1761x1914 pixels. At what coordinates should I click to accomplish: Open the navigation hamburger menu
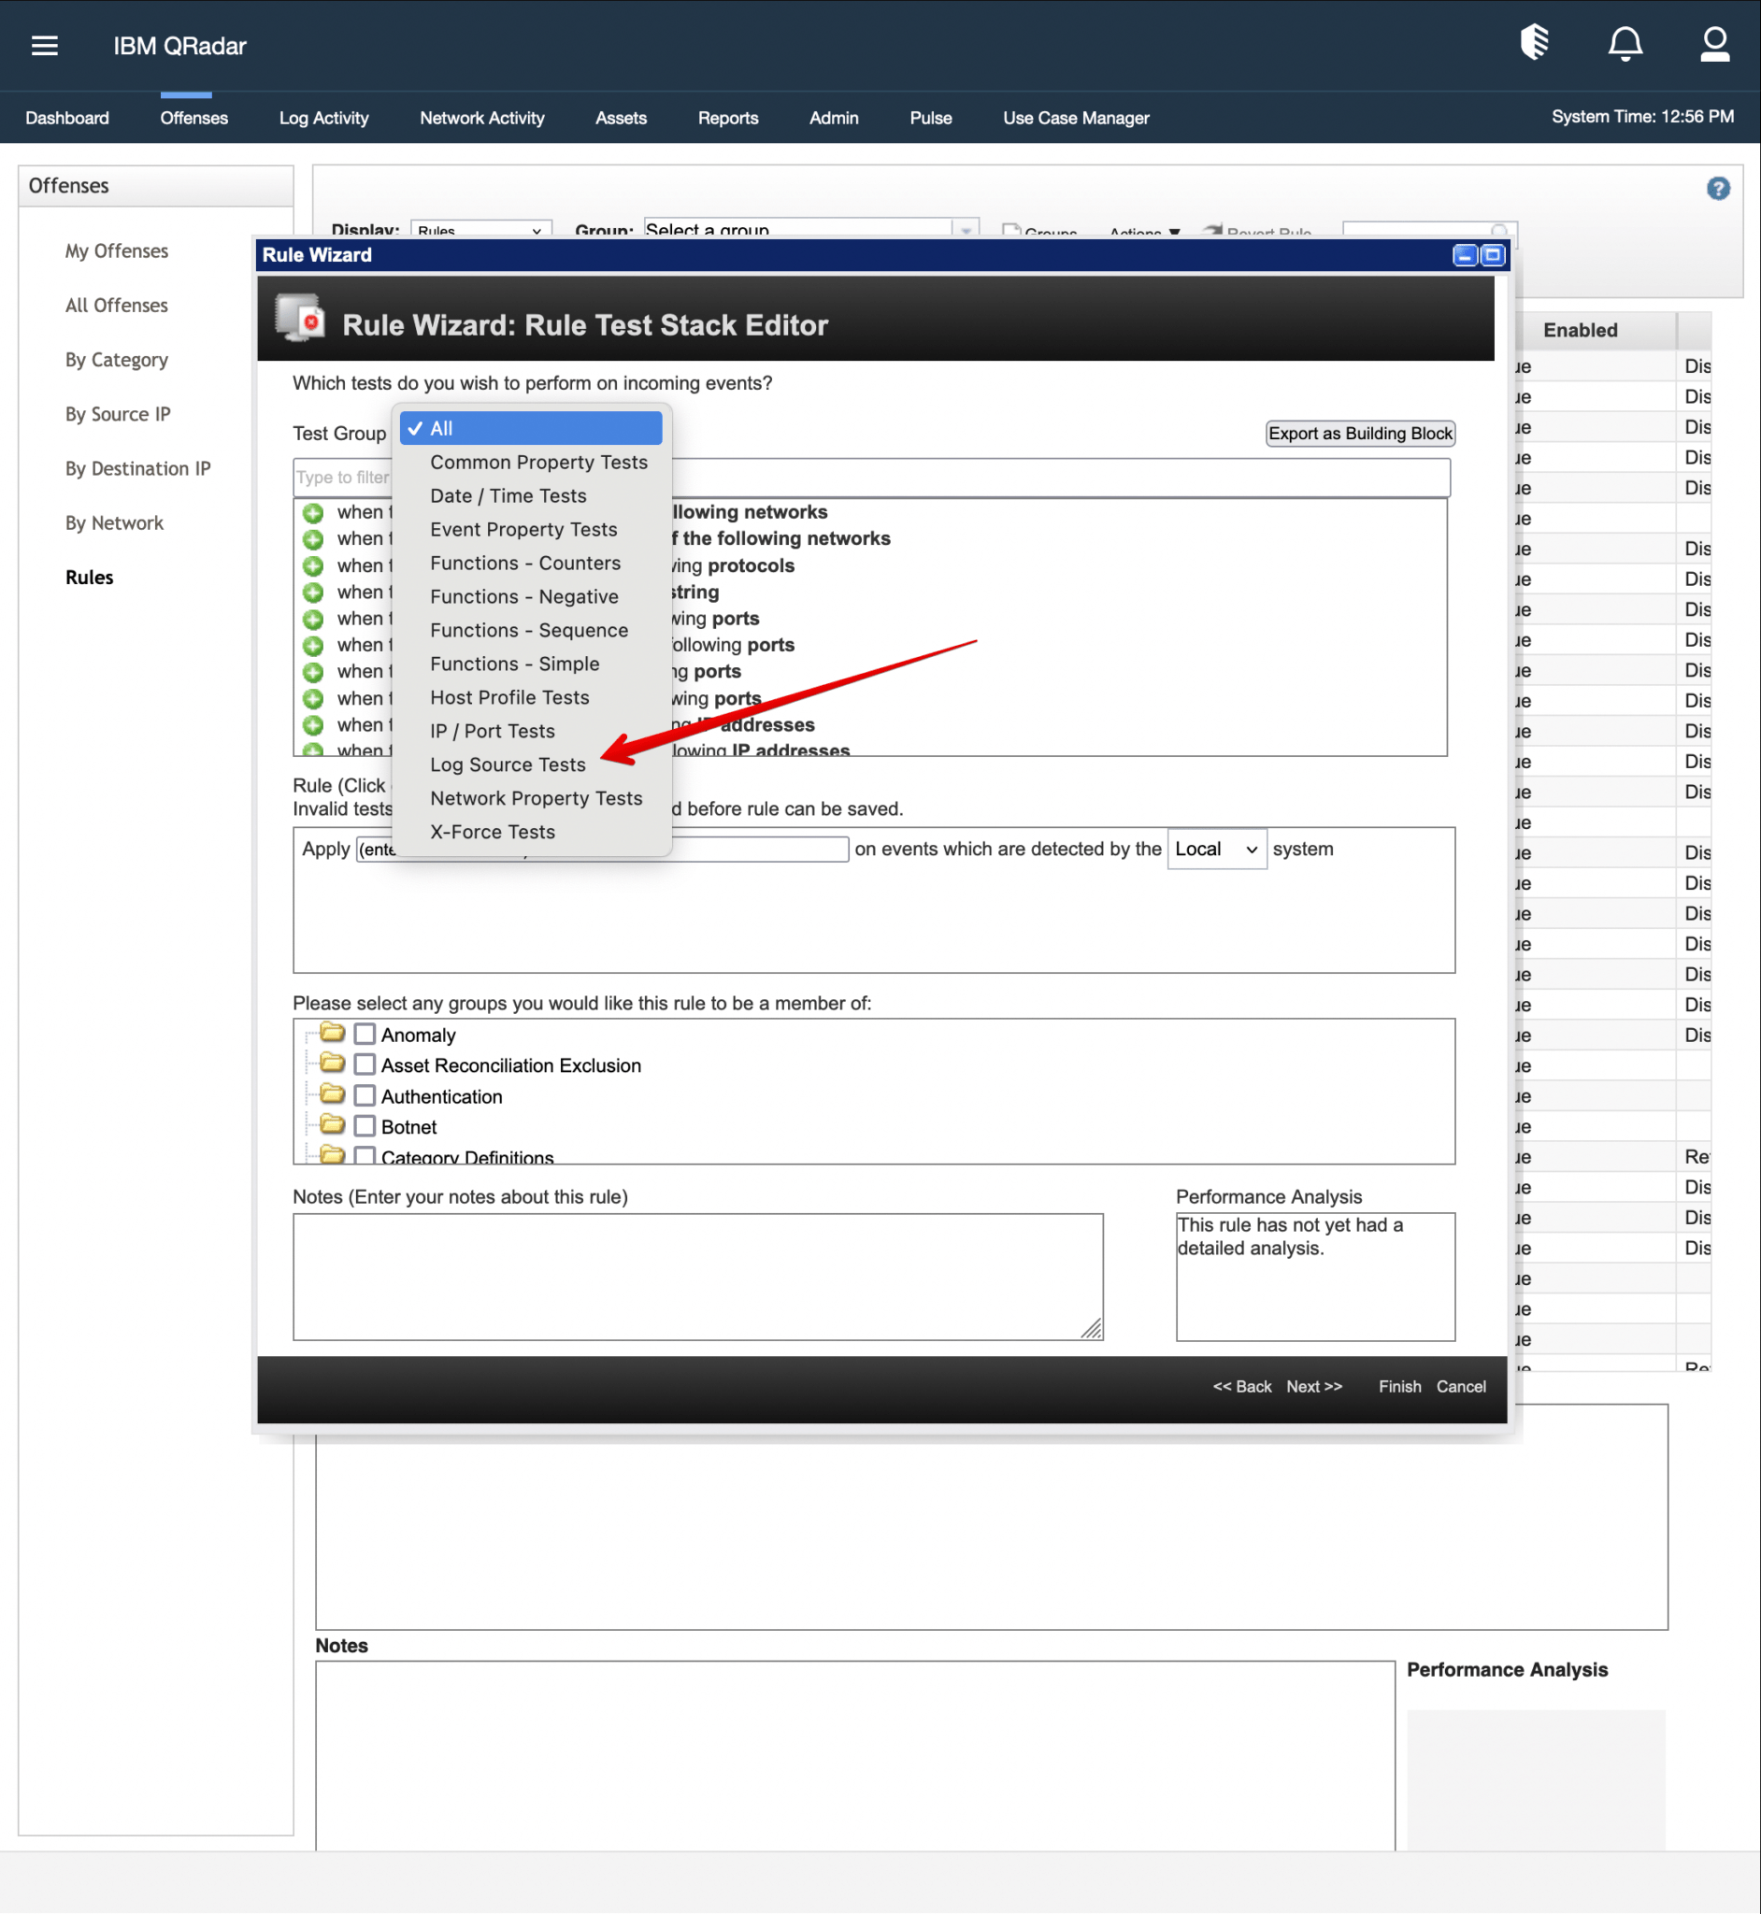(x=44, y=45)
